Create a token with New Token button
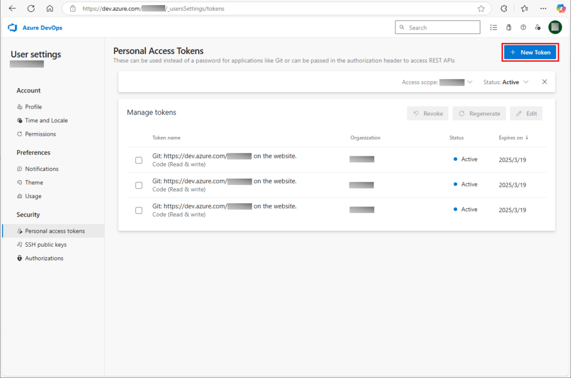 click(530, 52)
